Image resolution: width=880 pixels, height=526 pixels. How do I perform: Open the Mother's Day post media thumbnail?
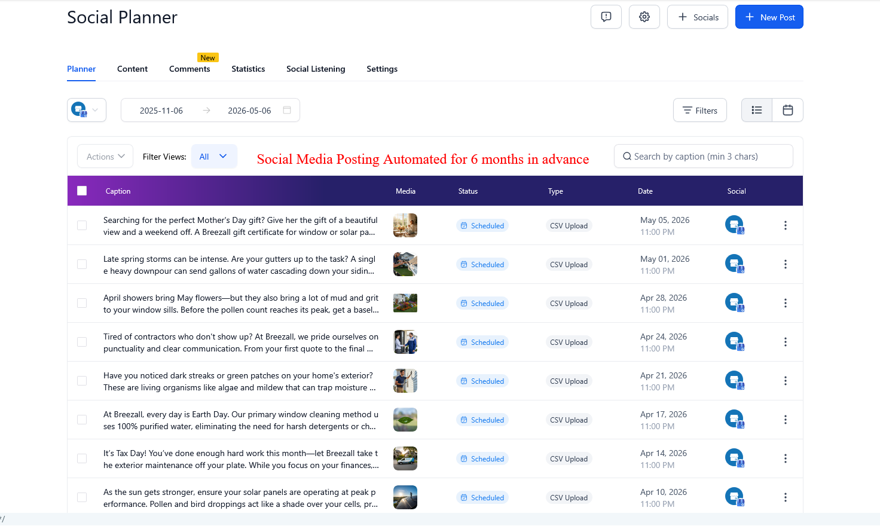(405, 225)
